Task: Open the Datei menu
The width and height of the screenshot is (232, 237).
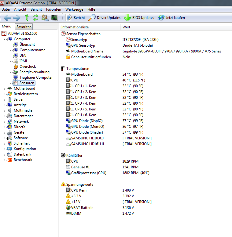Action: tap(6, 9)
